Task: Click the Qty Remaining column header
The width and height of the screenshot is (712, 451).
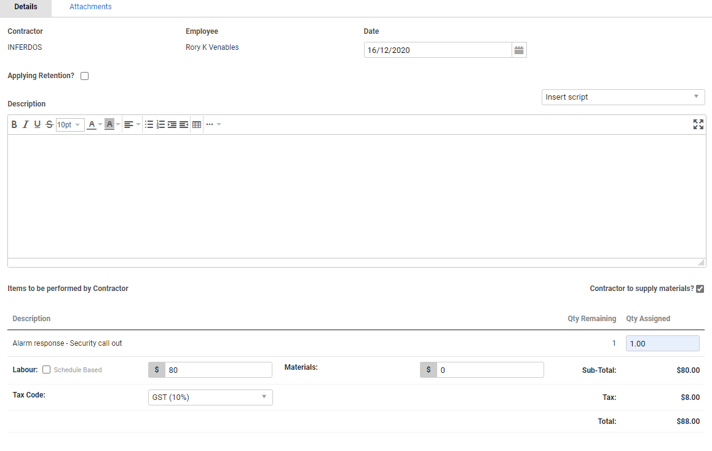Action: (x=591, y=319)
